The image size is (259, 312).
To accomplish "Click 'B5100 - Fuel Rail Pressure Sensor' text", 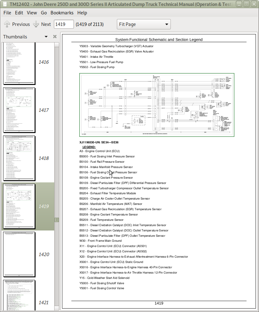I will tap(102, 162).
